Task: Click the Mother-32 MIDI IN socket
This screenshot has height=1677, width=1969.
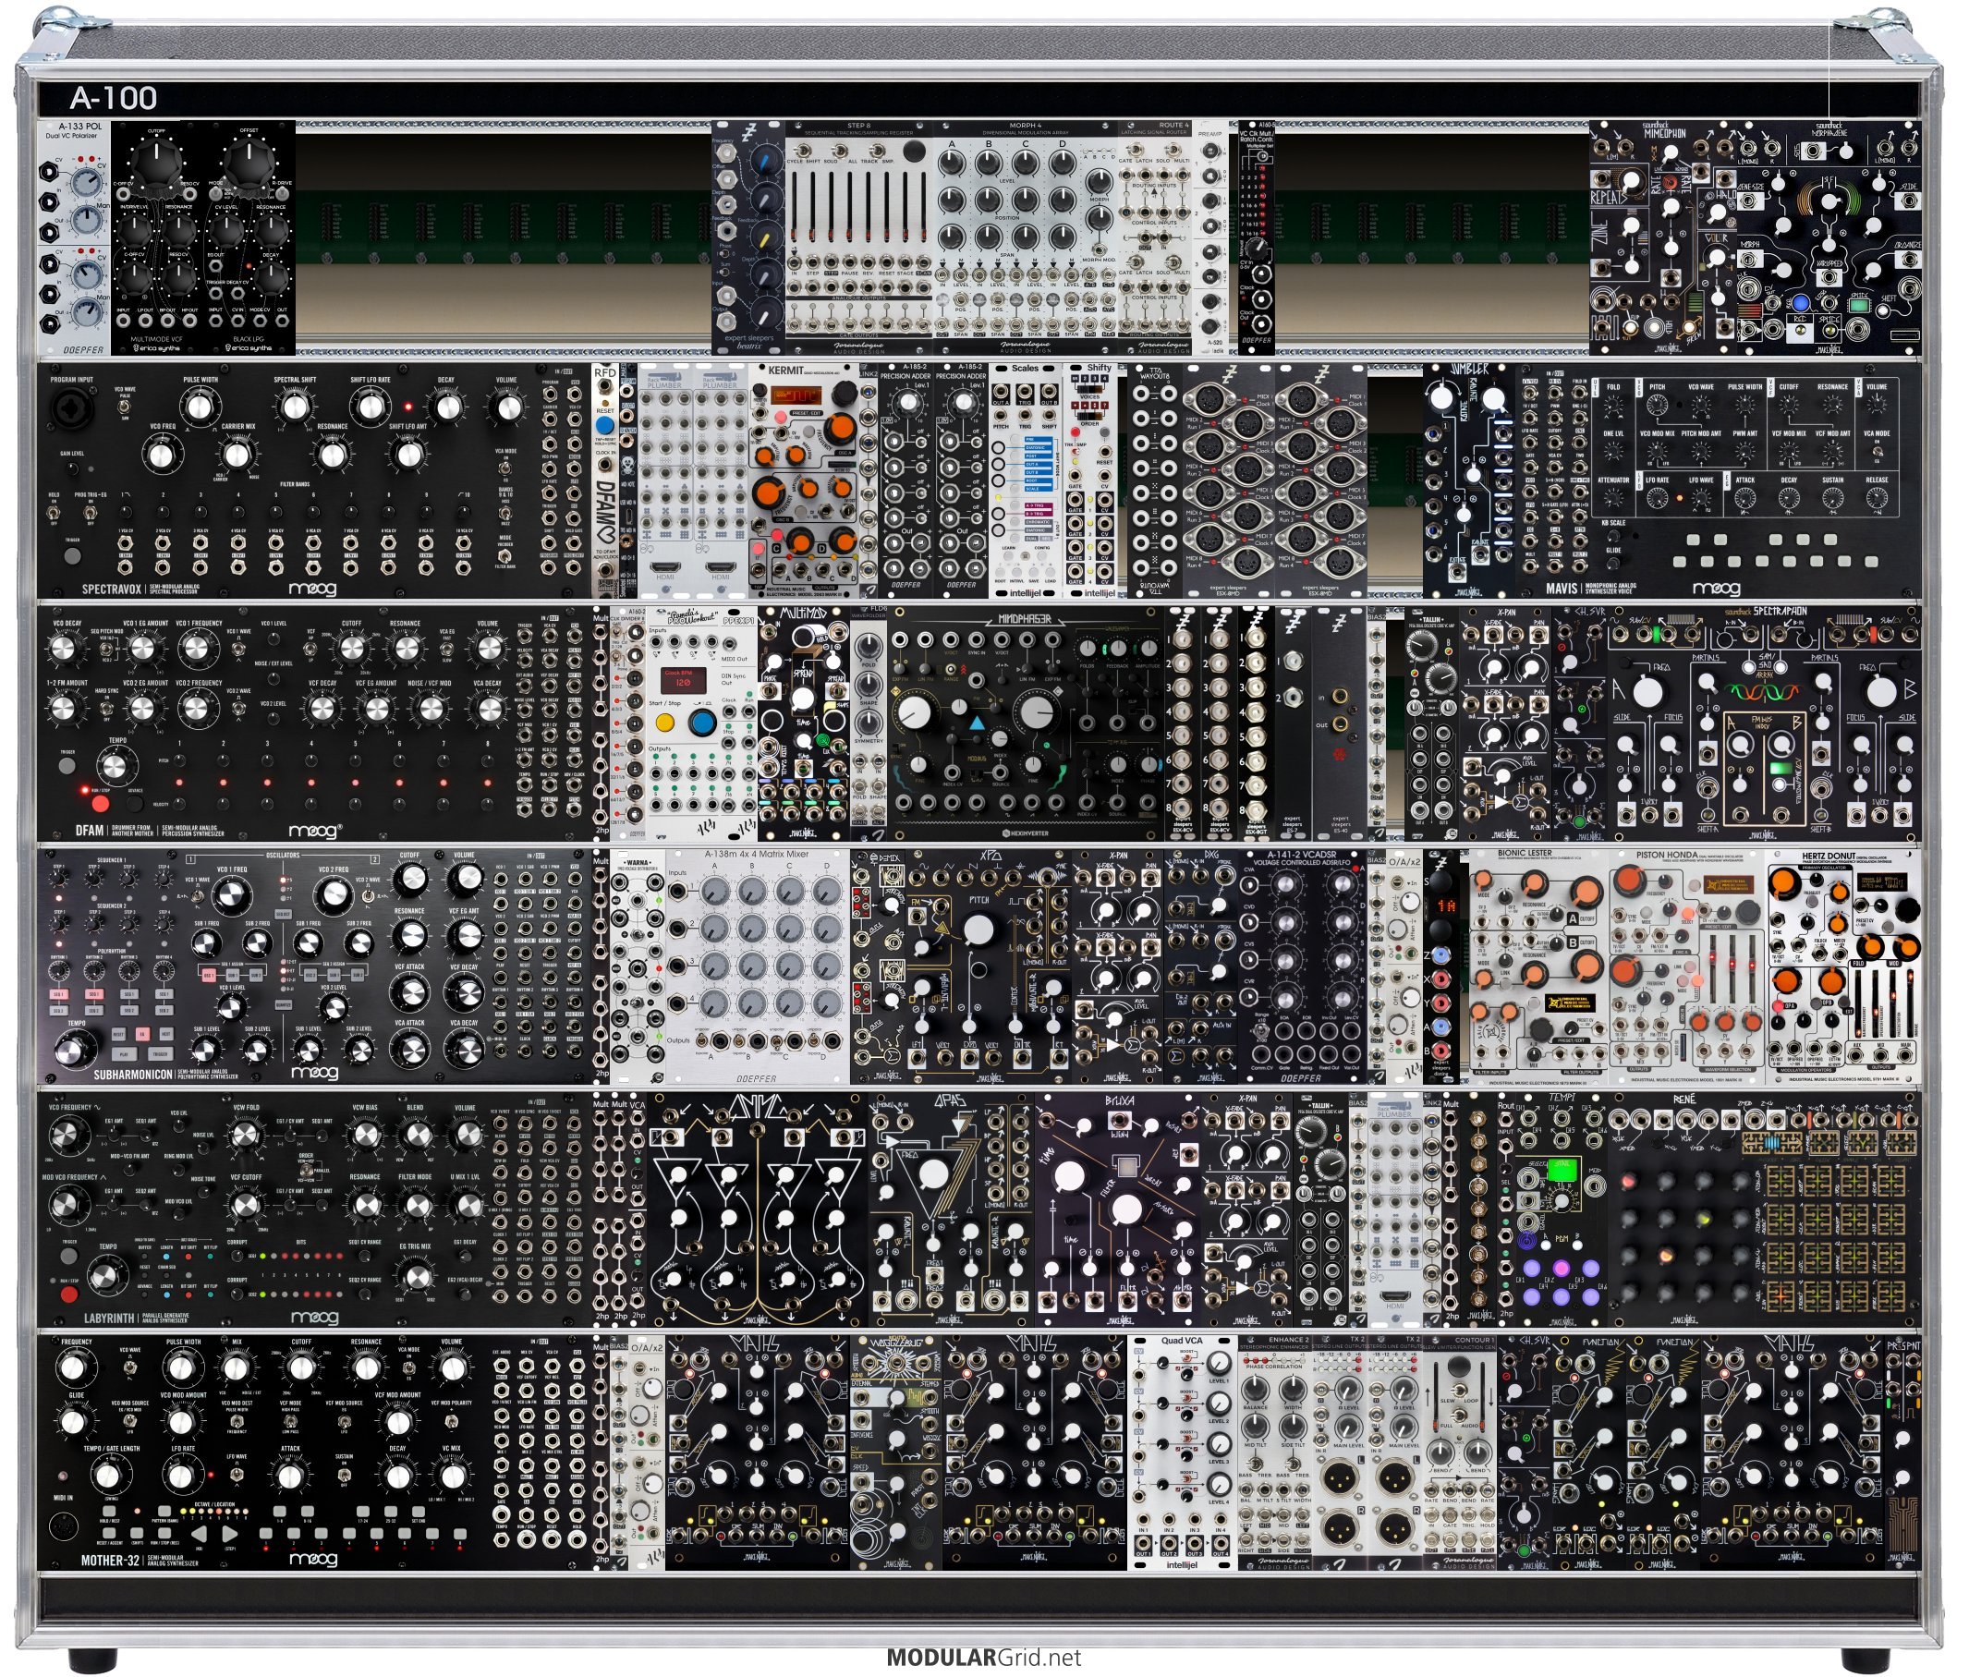Action: coord(63,1527)
